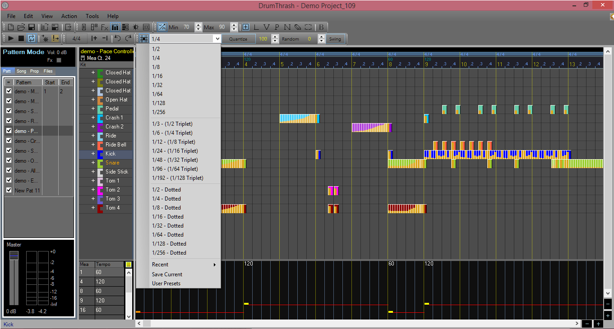Click the Crash 2 purple color swatch
The width and height of the screenshot is (614, 329).
pos(100,127)
